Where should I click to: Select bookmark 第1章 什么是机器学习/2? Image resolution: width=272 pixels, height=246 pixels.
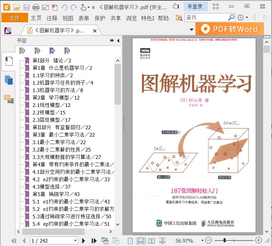(x=62, y=68)
